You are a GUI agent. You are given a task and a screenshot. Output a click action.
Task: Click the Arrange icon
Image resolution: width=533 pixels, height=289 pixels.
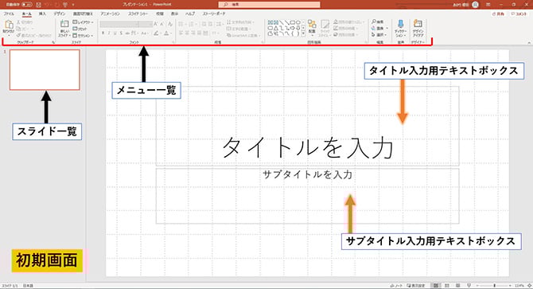coord(312,24)
